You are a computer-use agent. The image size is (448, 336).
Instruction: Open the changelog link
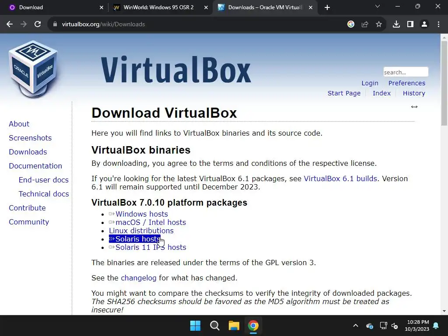139,278
